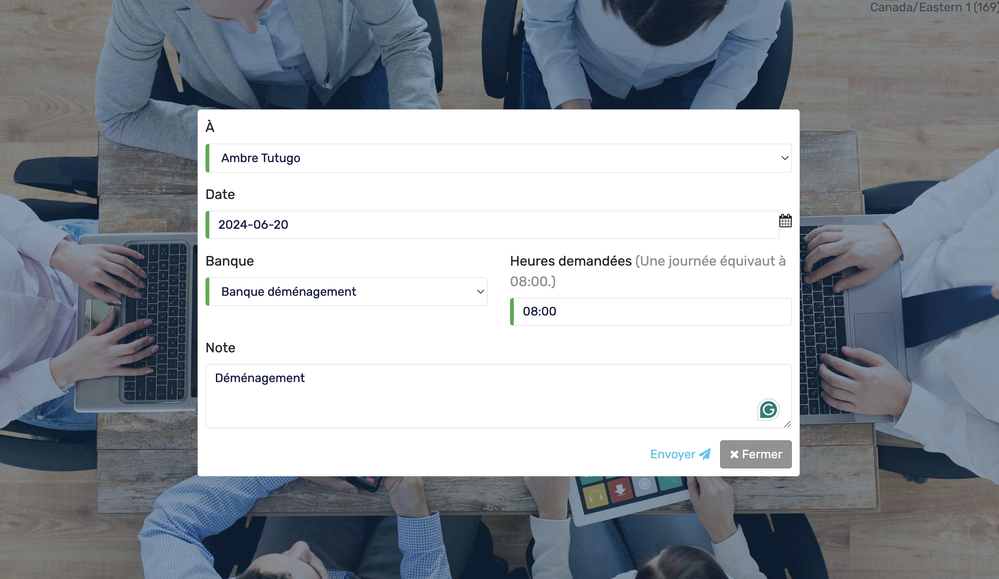Click the "Date" field label
The image size is (999, 579).
(220, 194)
